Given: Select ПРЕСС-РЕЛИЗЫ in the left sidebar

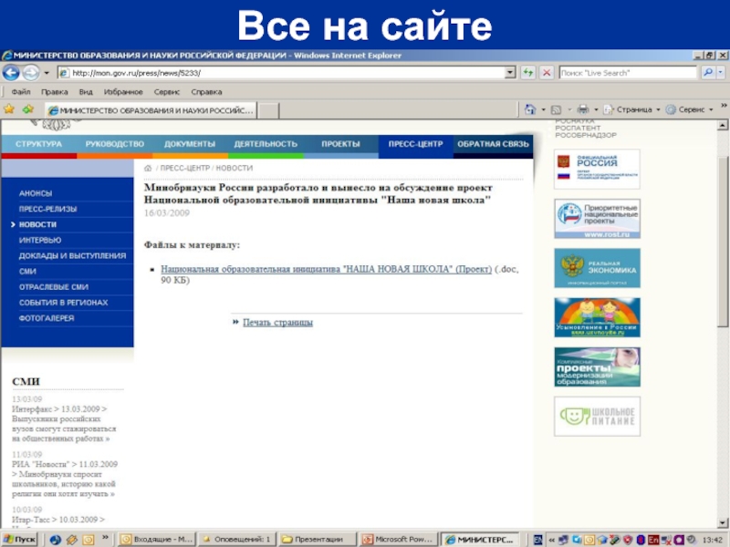Looking at the screenshot, I should [x=48, y=209].
